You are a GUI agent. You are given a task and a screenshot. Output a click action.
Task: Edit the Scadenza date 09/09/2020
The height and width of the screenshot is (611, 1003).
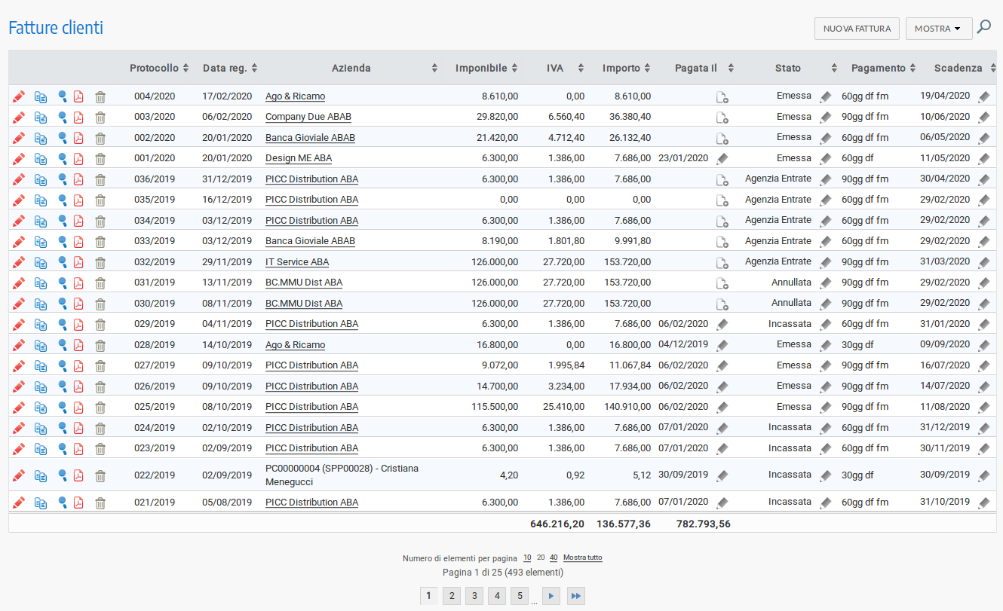(x=983, y=345)
